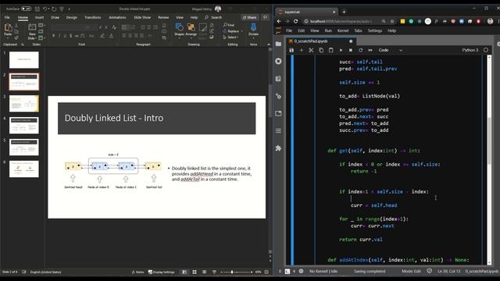This screenshot has height=281, width=500.
Task: Open running kernels sidebar icon
Action: click(x=278, y=61)
